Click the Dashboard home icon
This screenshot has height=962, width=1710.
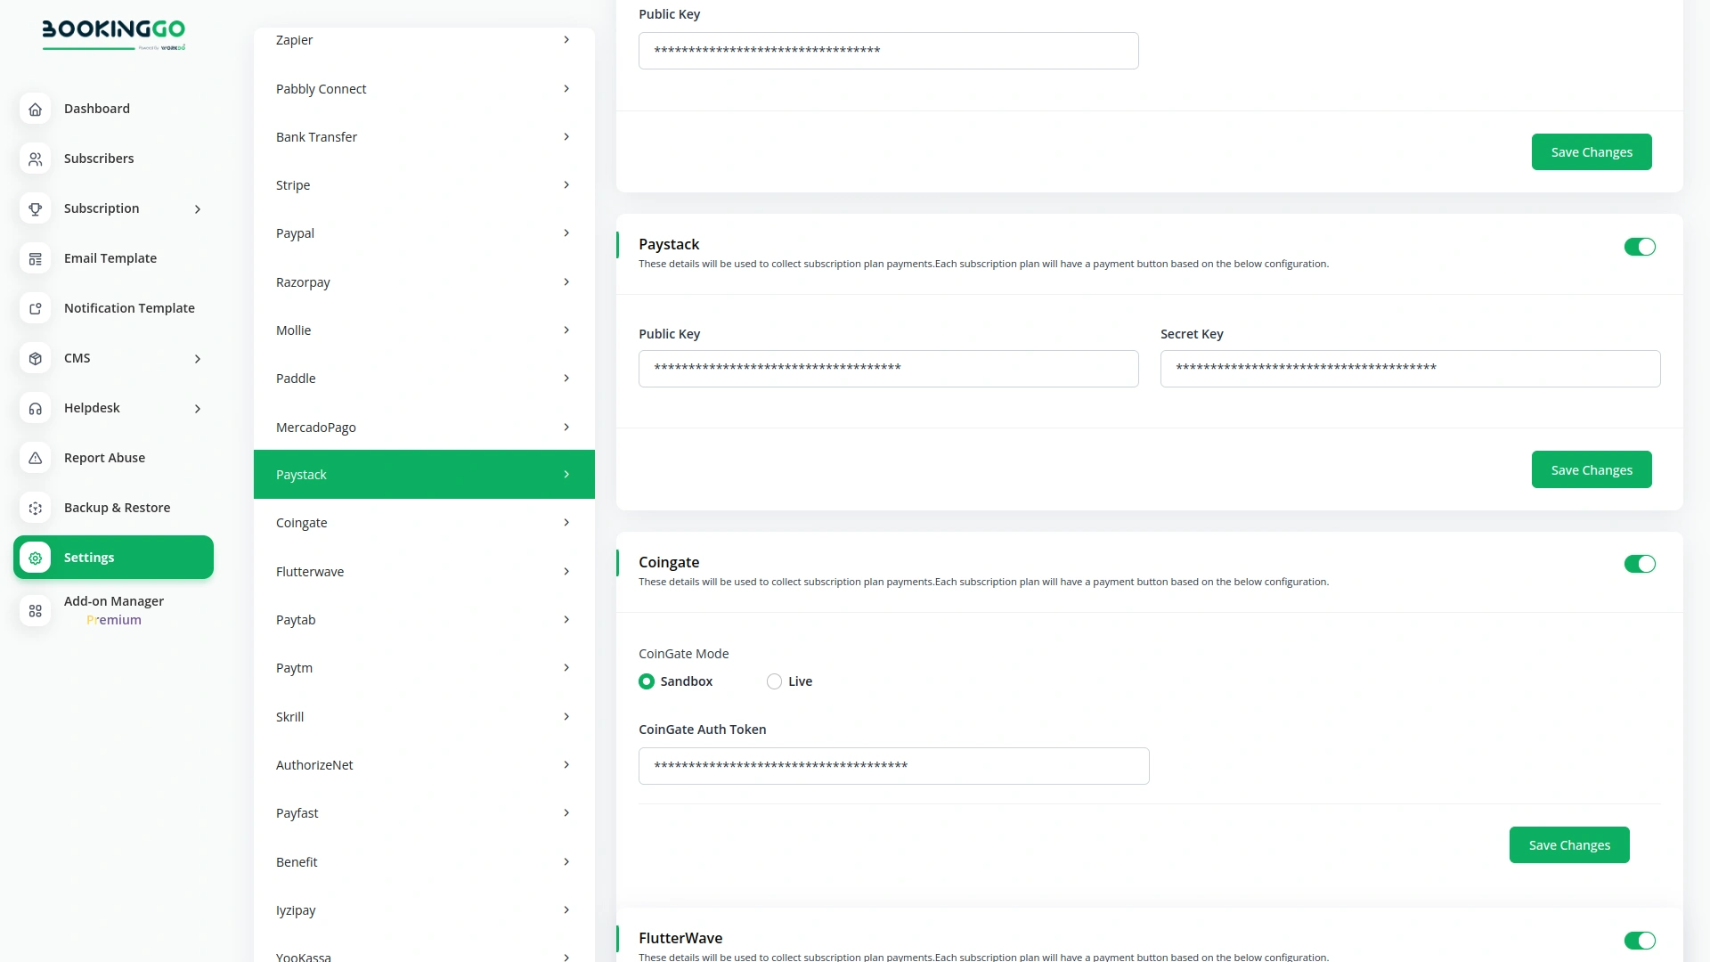pos(35,109)
